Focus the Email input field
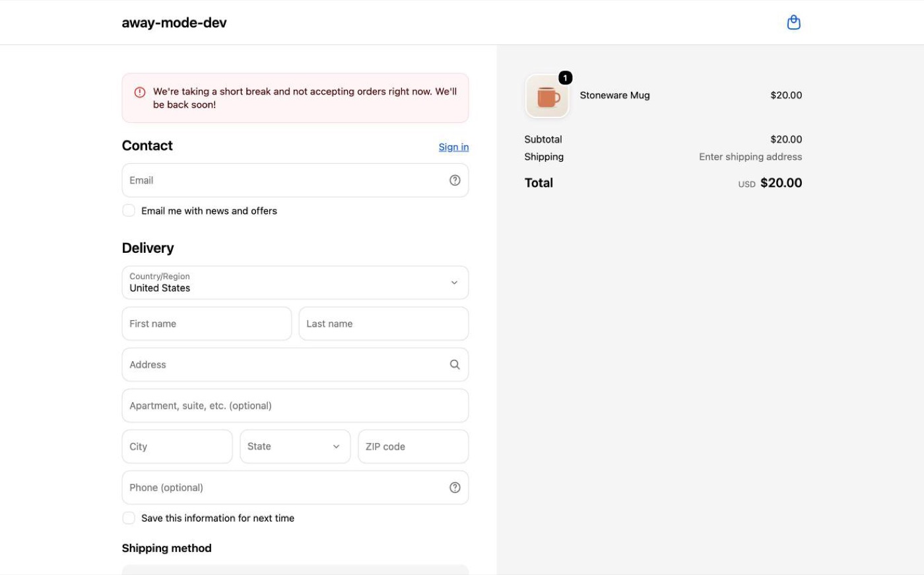The width and height of the screenshot is (924, 575). tap(295, 180)
